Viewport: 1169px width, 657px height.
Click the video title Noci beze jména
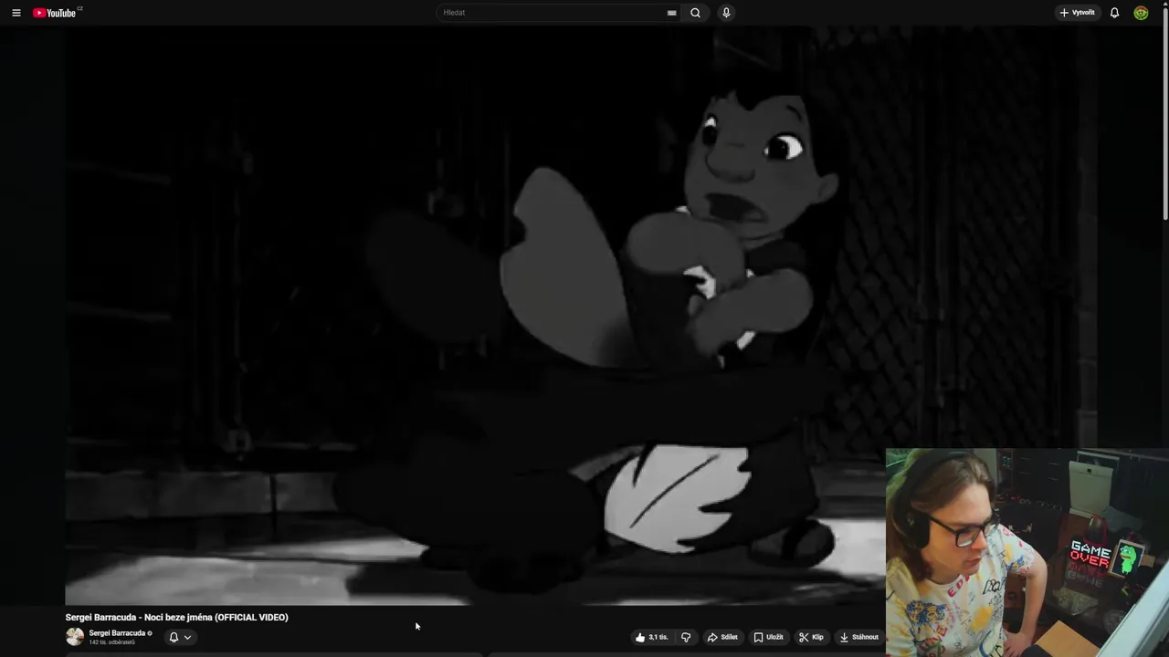[x=177, y=618]
